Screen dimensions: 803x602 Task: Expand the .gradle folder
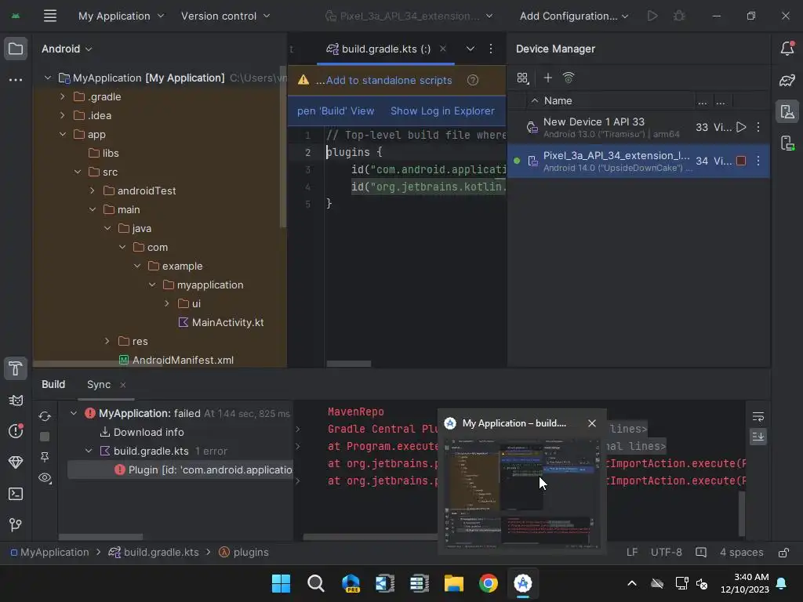click(63, 96)
